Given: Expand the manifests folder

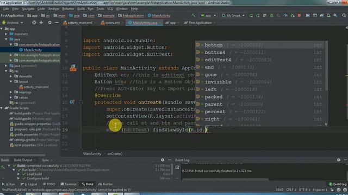Looking at the screenshot, I should pos(6,34).
